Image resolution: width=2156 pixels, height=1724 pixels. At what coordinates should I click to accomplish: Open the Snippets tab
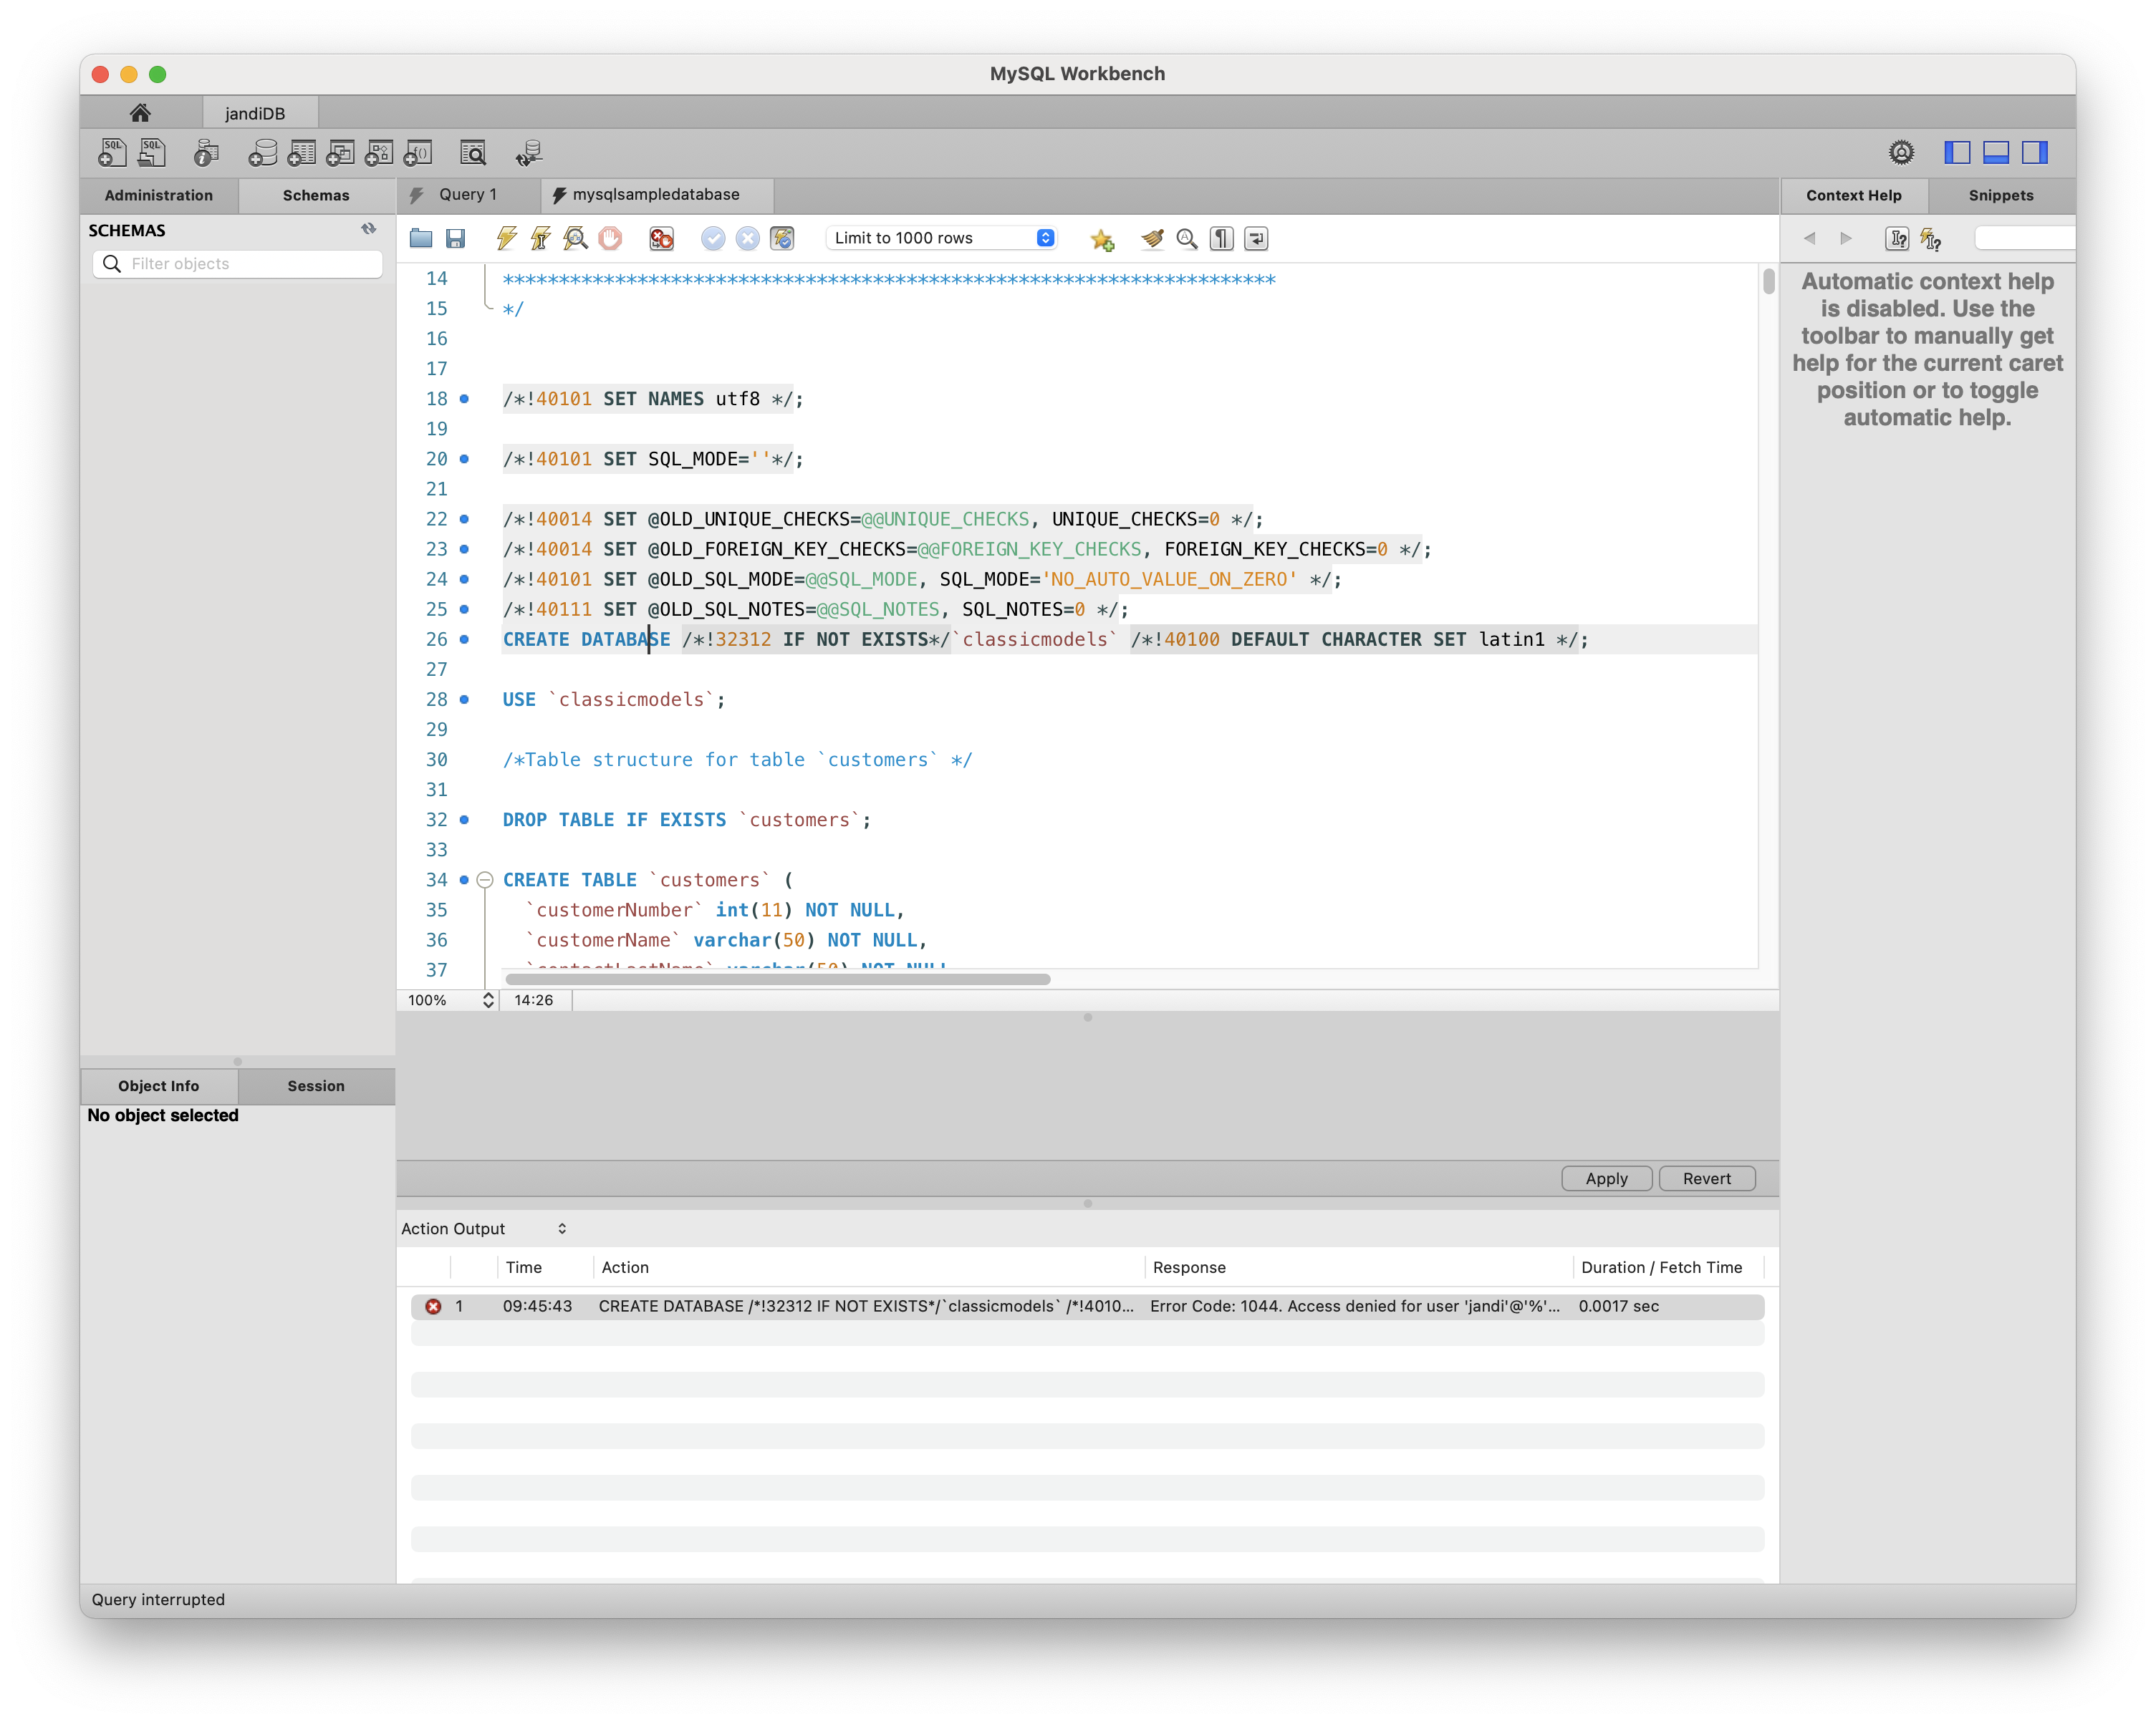click(x=2001, y=195)
